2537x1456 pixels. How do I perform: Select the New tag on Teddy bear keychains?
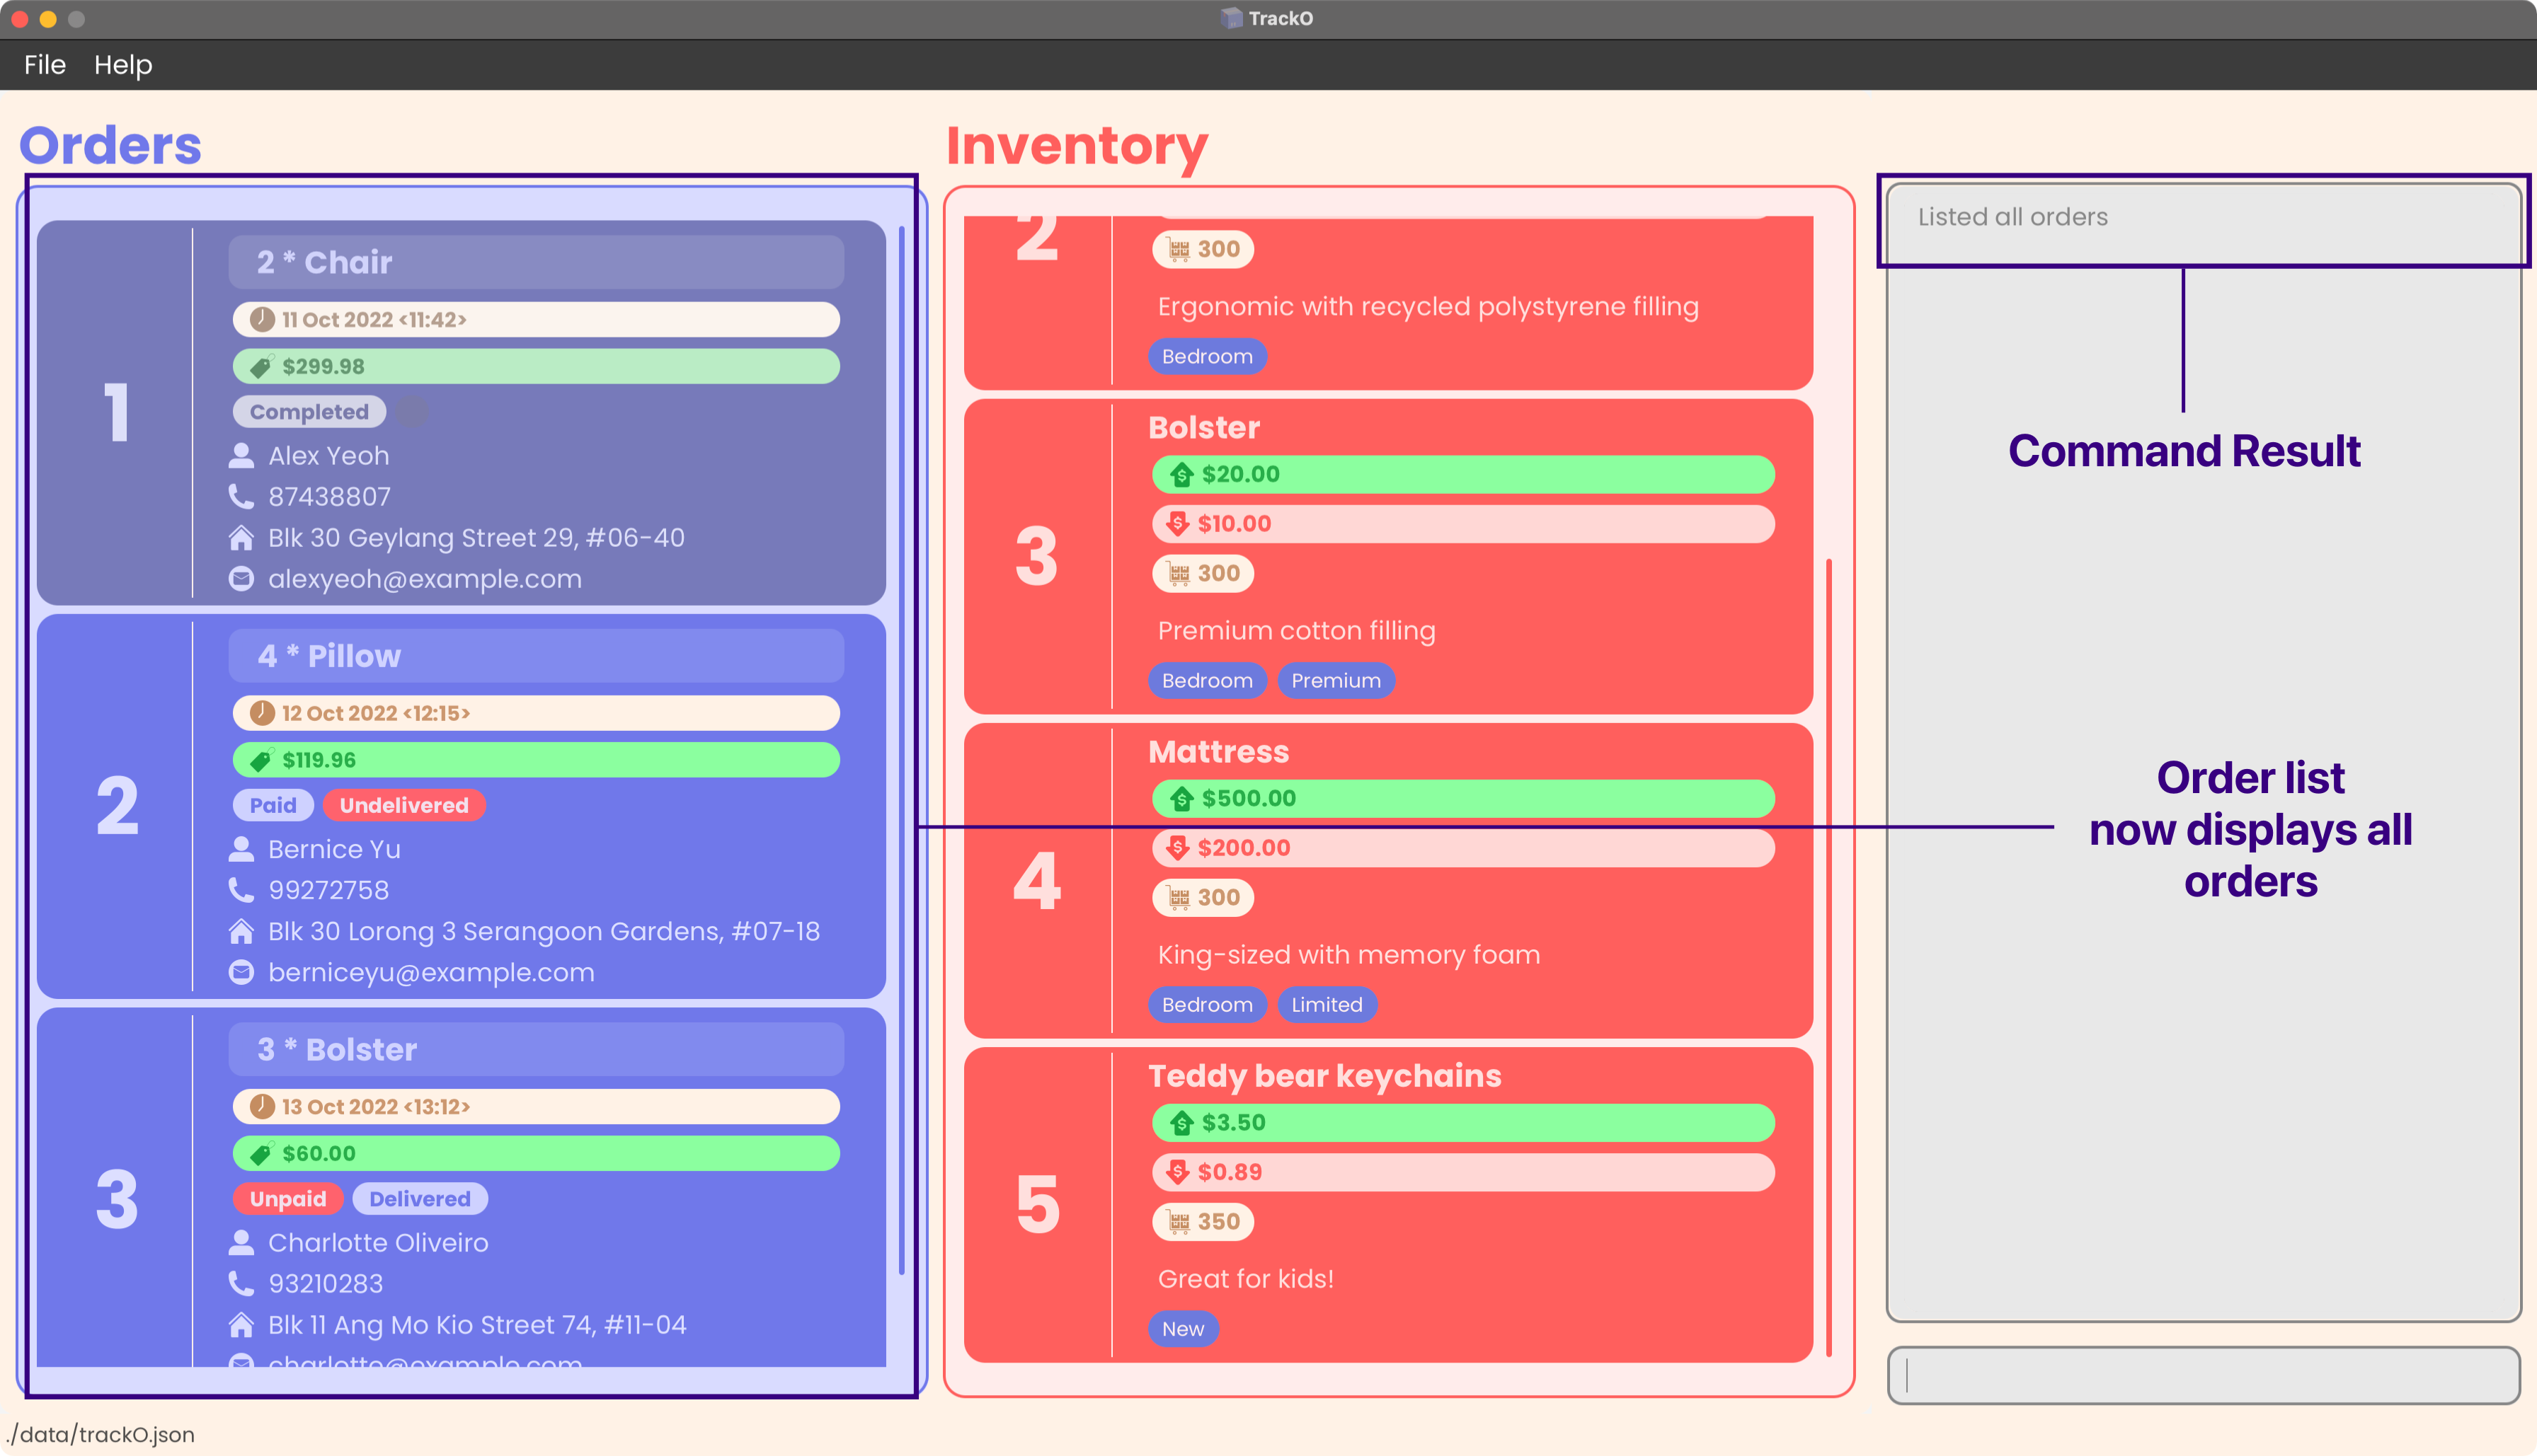pyautogui.click(x=1183, y=1327)
